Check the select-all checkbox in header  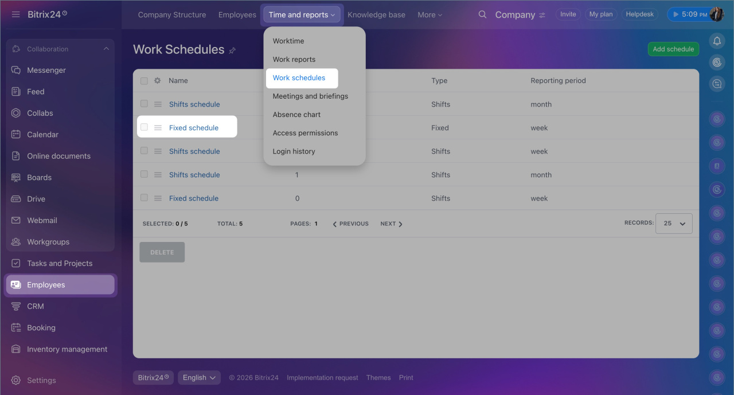click(144, 81)
